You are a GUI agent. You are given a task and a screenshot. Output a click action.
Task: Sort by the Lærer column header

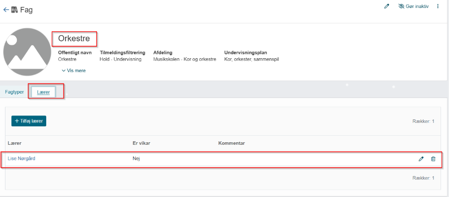pos(14,143)
